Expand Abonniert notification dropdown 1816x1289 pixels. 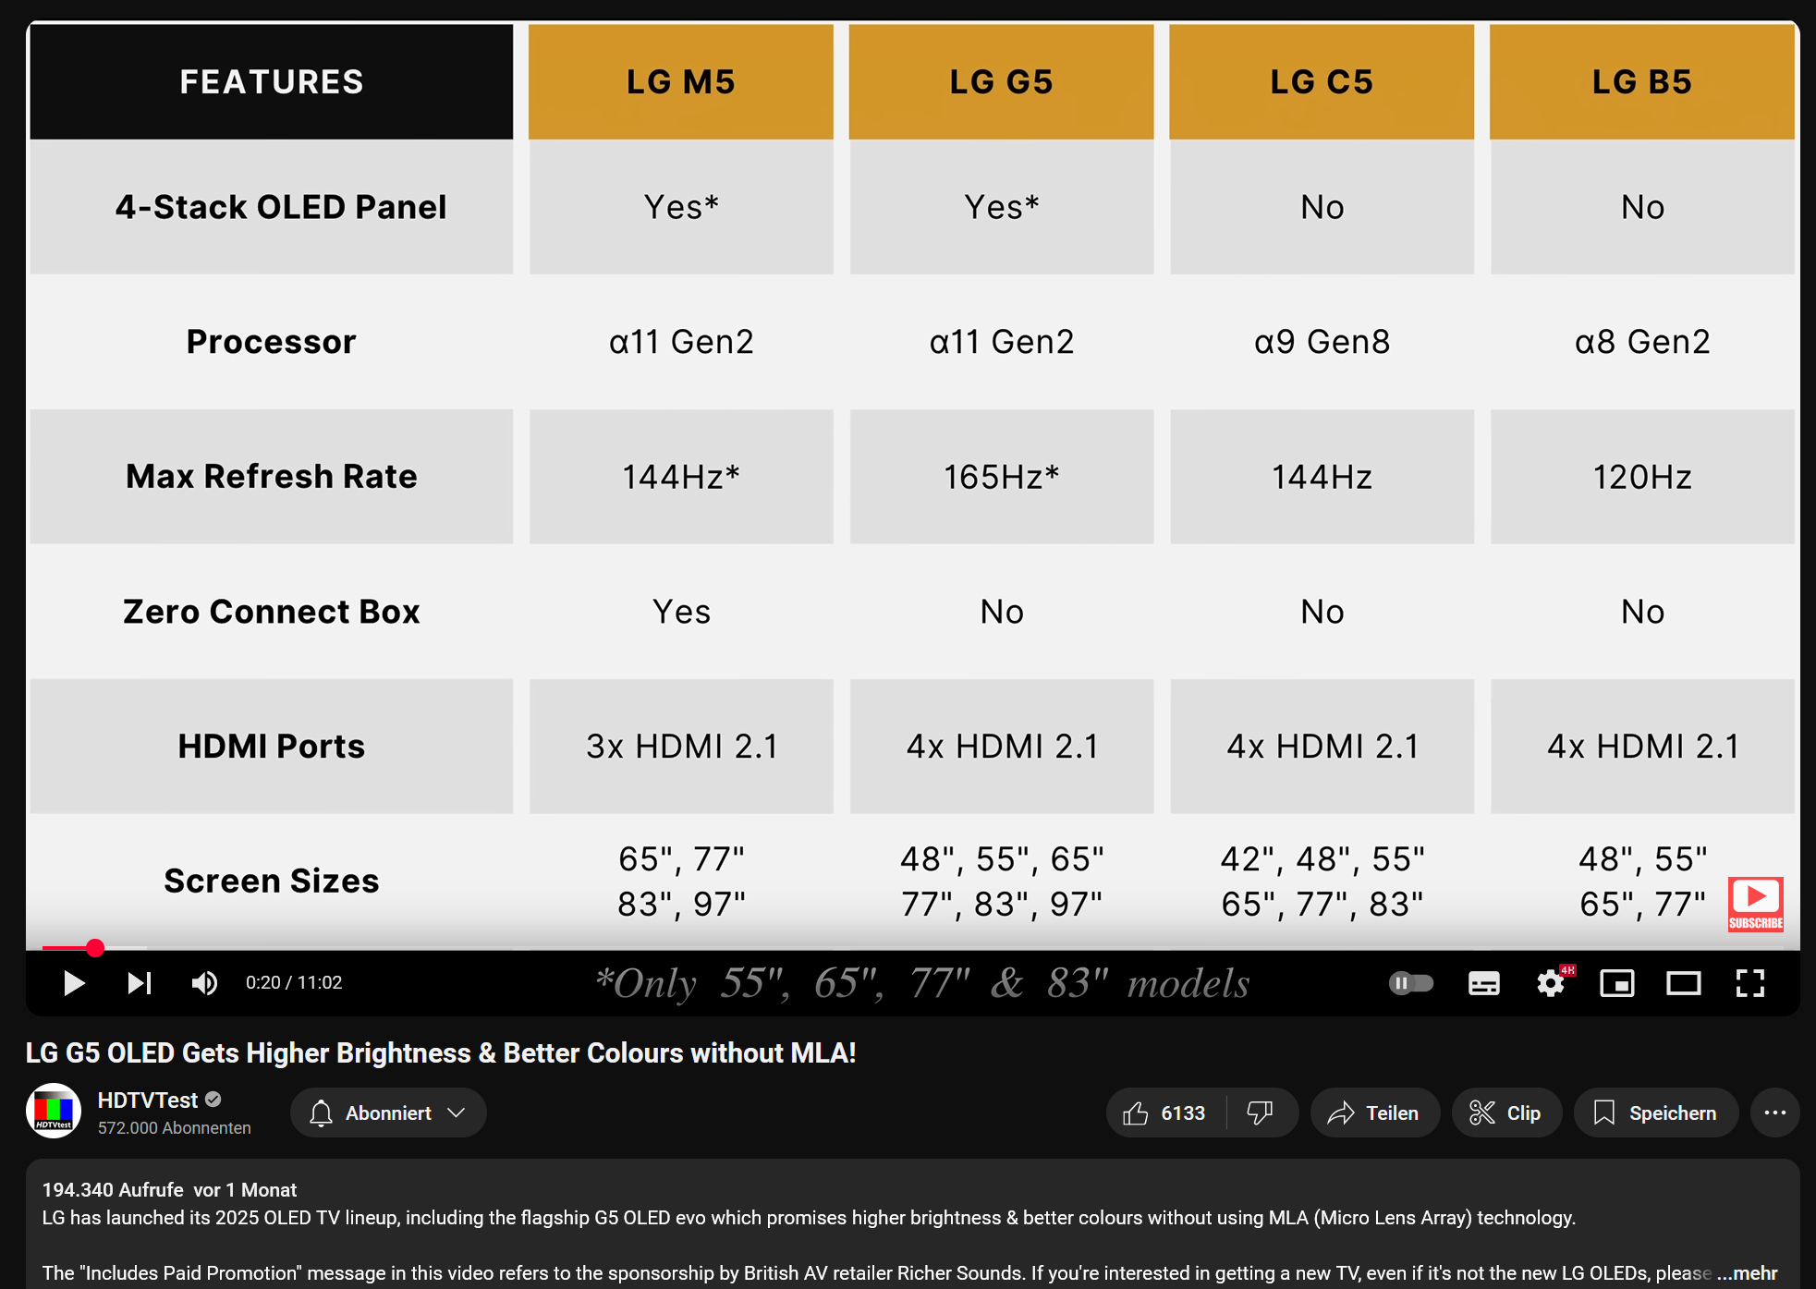(x=388, y=1113)
